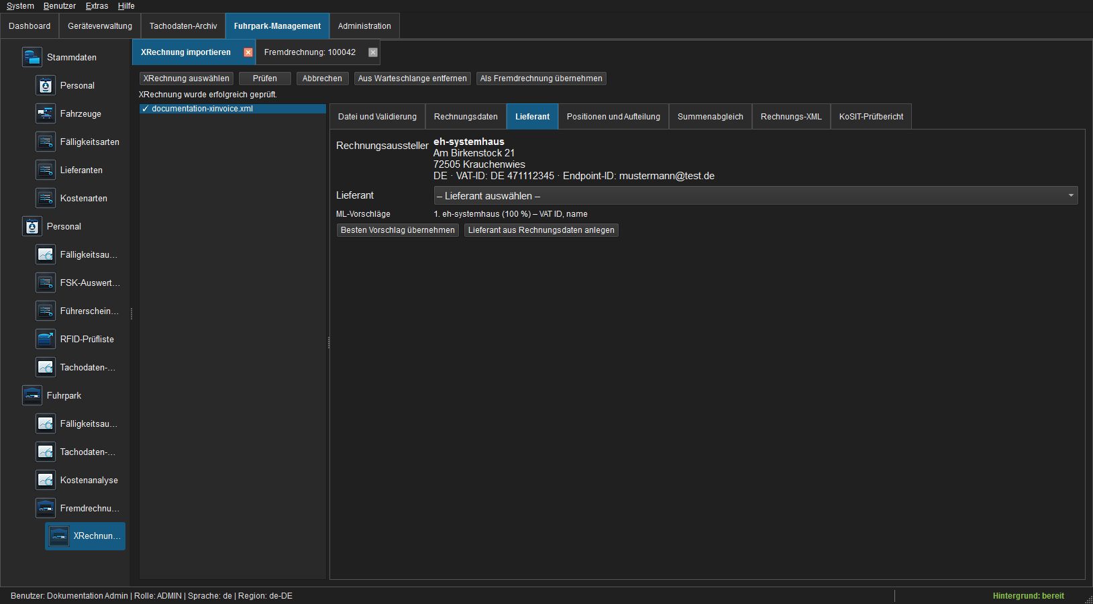Open the Kostenanalyse chart icon
Viewport: 1093px width, 604px height.
pos(46,480)
